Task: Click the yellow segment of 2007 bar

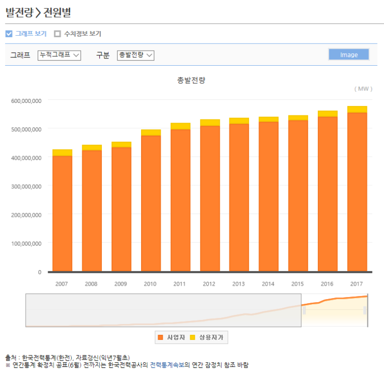Action: coord(63,153)
